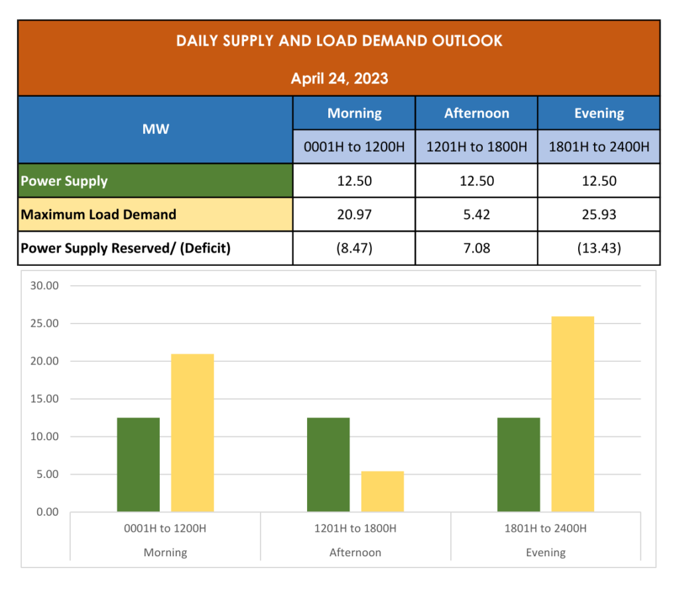The height and width of the screenshot is (594, 679).
Task: Click the blue MW header cell
Action: pyautogui.click(x=155, y=129)
